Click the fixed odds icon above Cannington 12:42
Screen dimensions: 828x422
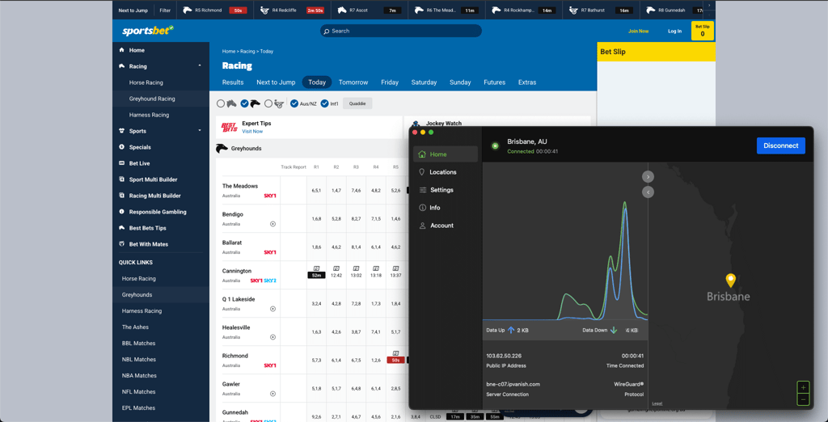pyautogui.click(x=336, y=268)
